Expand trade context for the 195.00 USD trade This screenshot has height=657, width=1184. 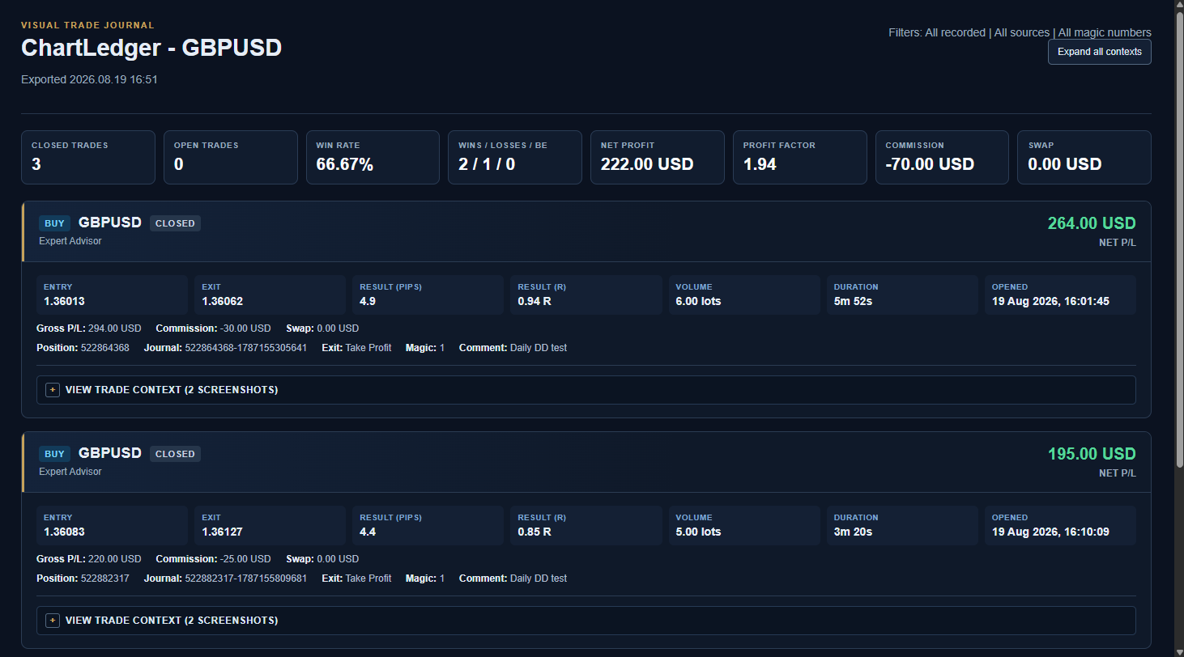pos(586,621)
